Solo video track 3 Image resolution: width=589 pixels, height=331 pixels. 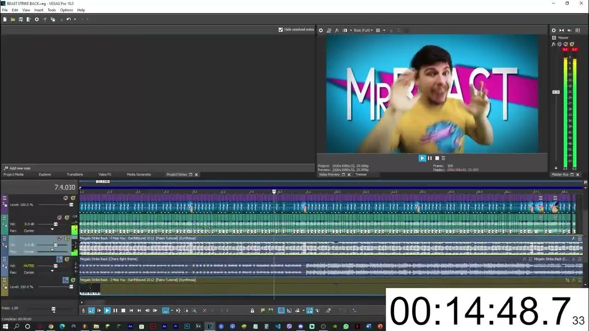tap(73, 198)
